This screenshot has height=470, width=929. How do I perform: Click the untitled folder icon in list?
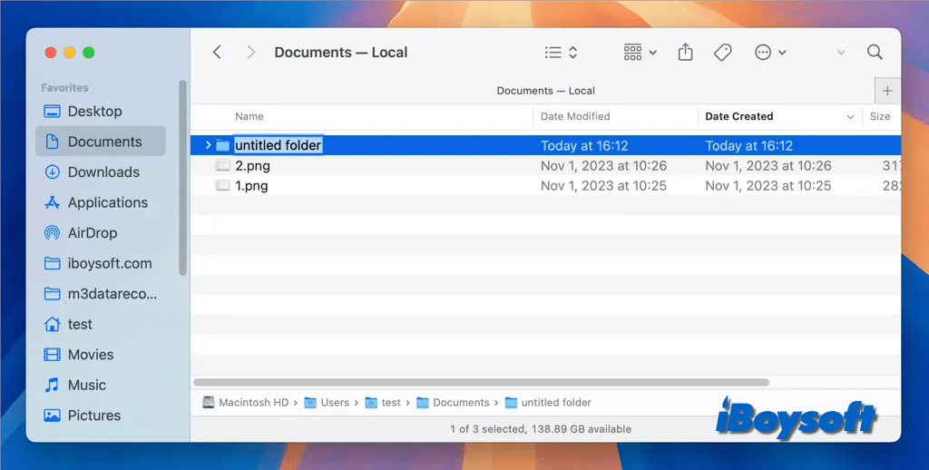(x=223, y=145)
